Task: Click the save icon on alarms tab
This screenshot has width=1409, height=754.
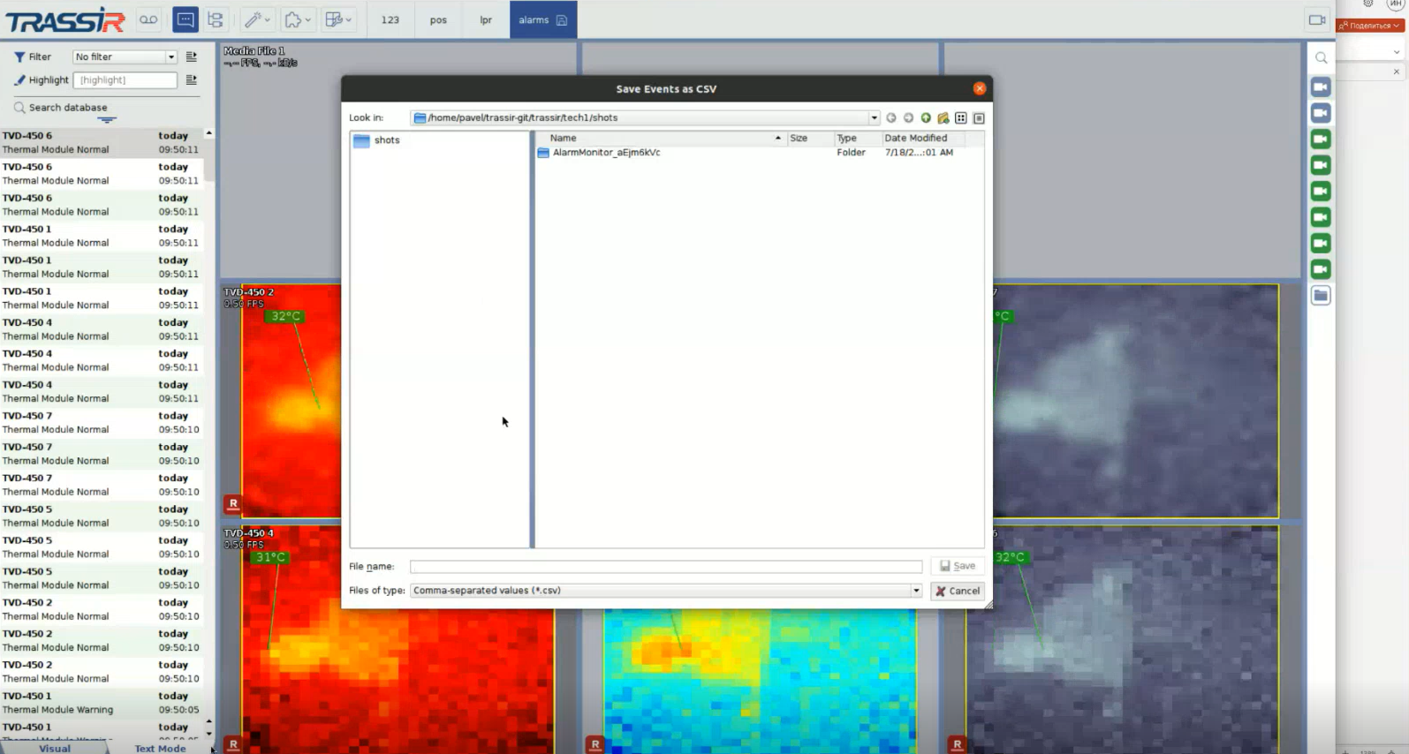Action: (562, 19)
